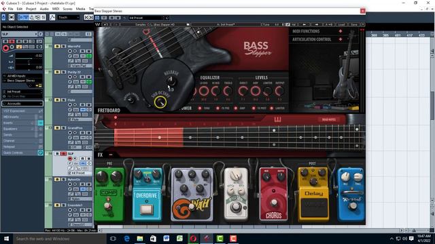This screenshot has height=244, width=435.
Task: Click the Save button in plugin toolbar
Action: [354, 24]
